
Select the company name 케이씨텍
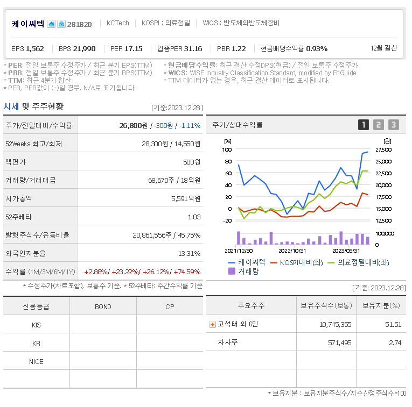click(x=27, y=24)
